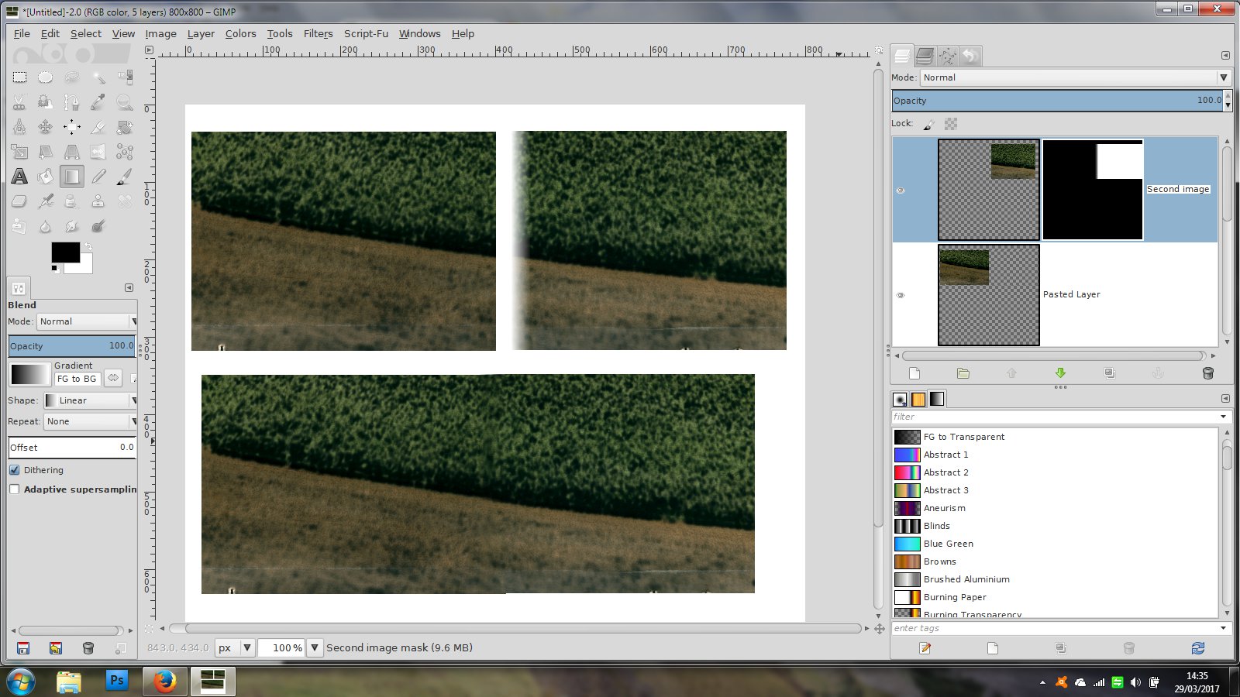Open the Colors menu
1240x697 pixels.
click(240, 33)
